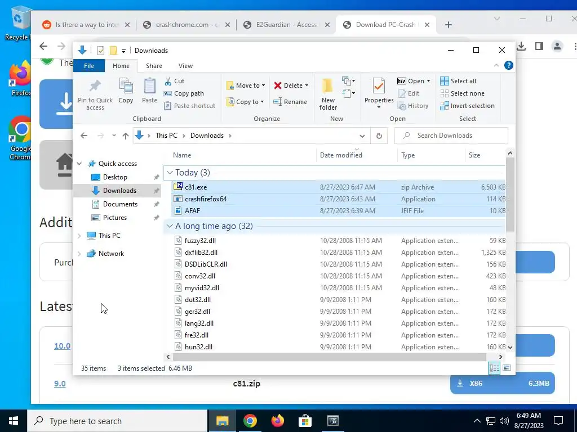
Task: Expand This PC tree node
Action: coord(79,236)
